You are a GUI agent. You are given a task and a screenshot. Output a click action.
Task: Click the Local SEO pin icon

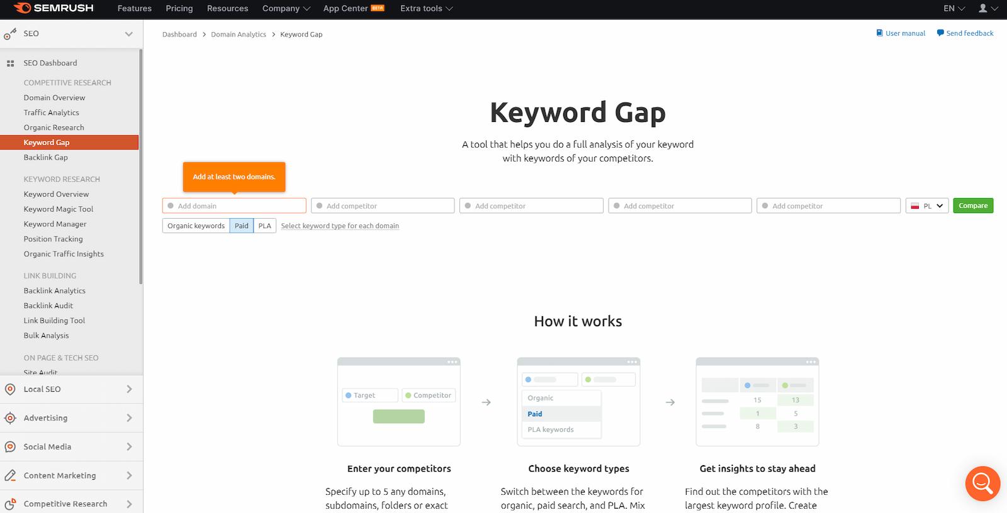(10, 389)
